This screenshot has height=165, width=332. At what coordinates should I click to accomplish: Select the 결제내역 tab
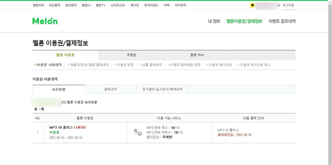click(110, 89)
